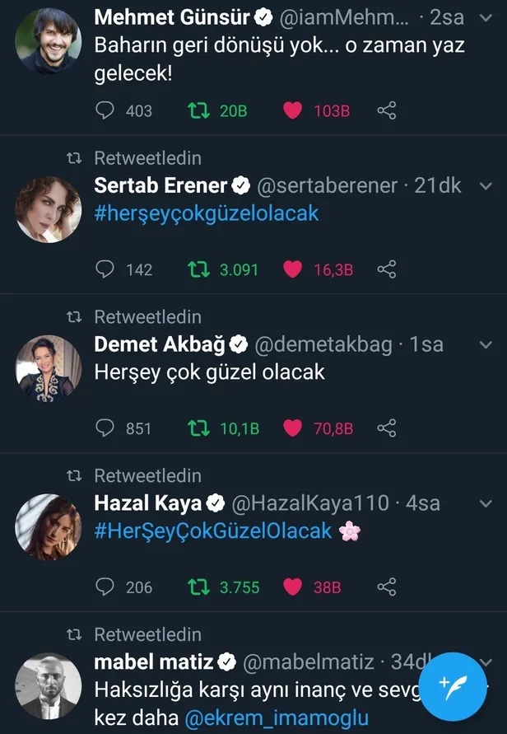Open mabel matiz's profile avatar
Image resolution: width=507 pixels, height=734 pixels.
click(x=49, y=685)
